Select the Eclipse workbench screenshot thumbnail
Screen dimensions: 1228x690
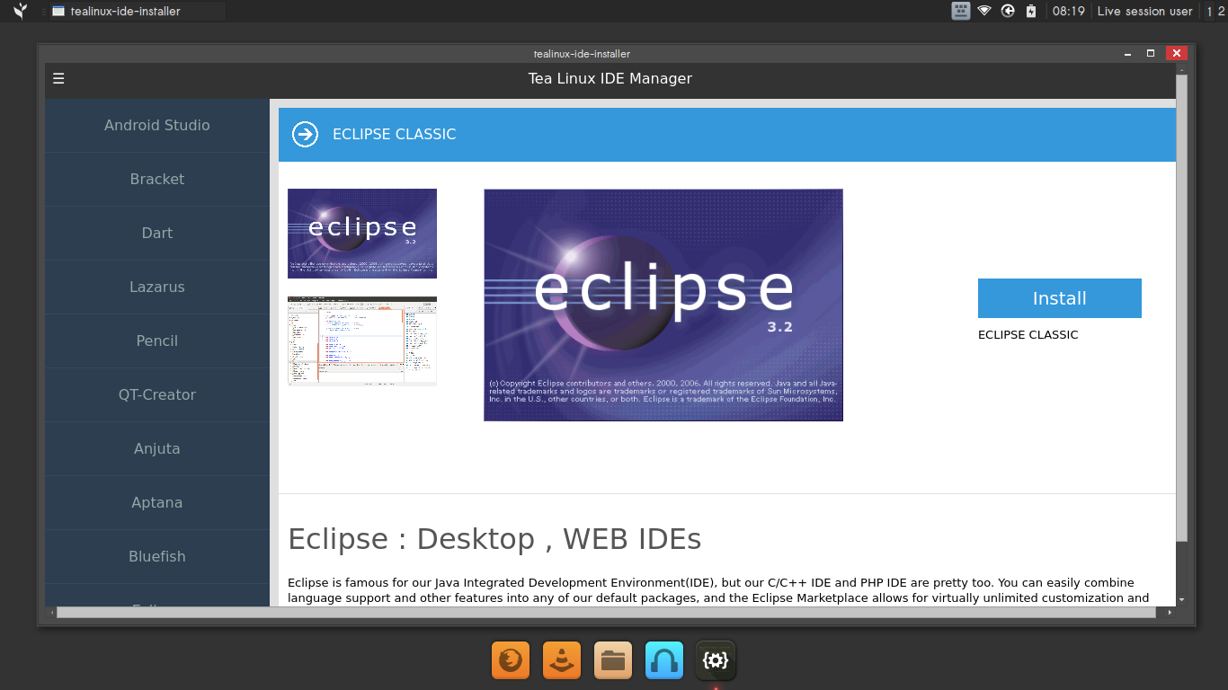point(362,341)
